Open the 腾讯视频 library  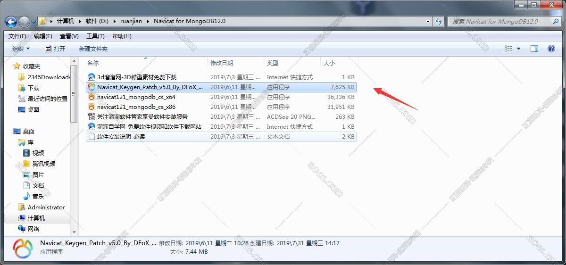tap(44, 164)
